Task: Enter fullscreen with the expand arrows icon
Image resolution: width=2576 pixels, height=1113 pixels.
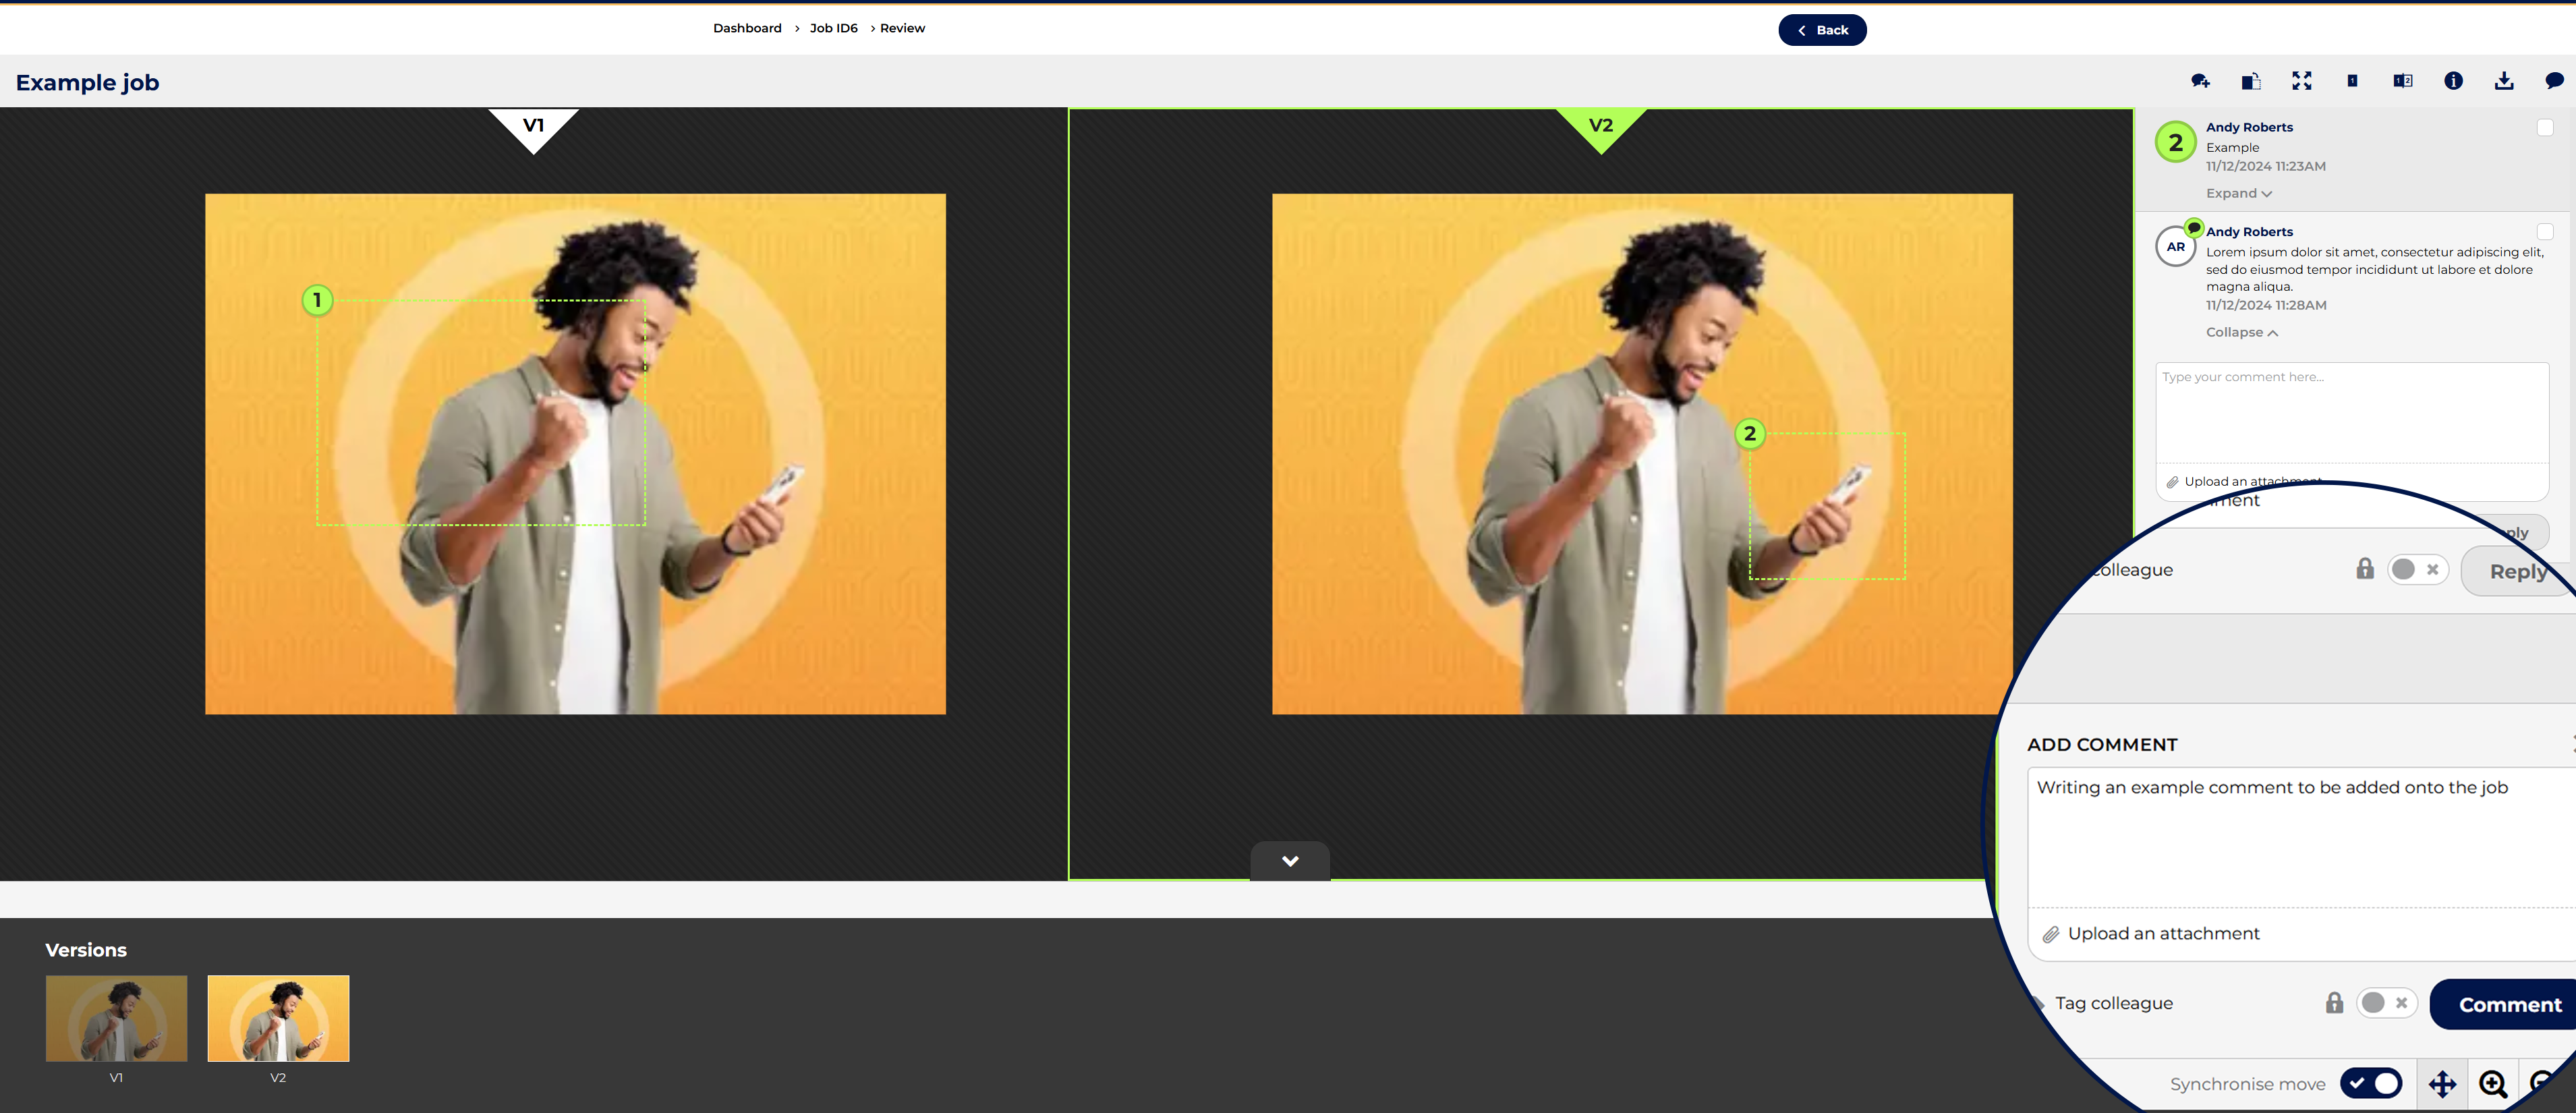Action: pyautogui.click(x=2302, y=81)
